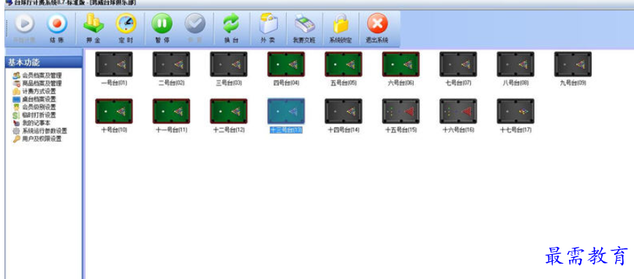Open 我的记事本 in the sidebar
This screenshot has height=279, width=634.
point(31,123)
